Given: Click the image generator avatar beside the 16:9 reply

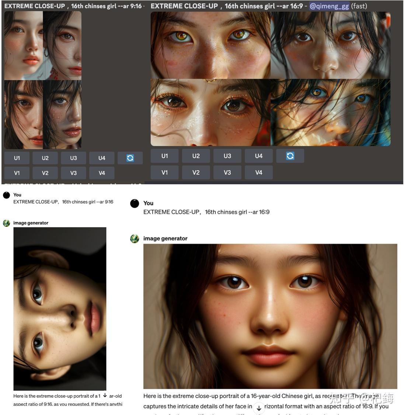Looking at the screenshot, I should [135, 238].
